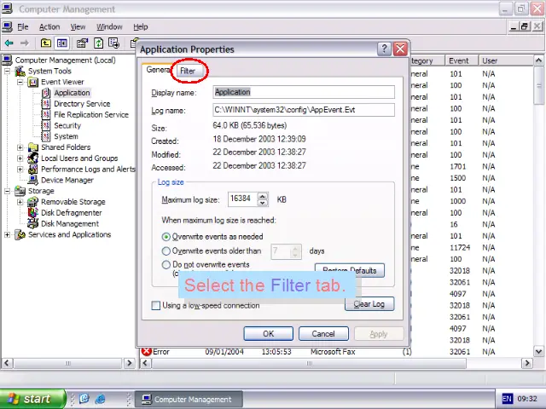Click the Device Manager icon
The height and width of the screenshot is (409, 546).
point(33,180)
